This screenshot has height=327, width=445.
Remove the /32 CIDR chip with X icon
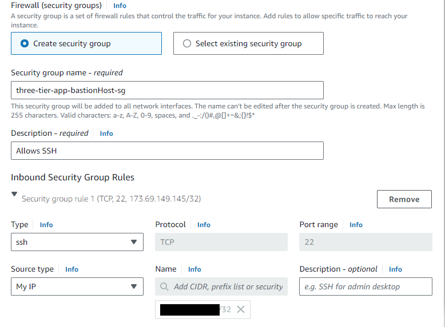tap(241, 309)
